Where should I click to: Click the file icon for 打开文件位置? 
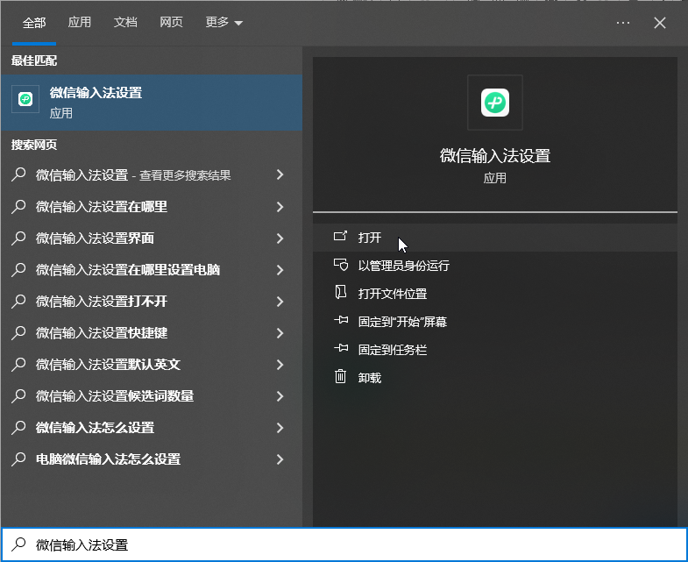click(x=341, y=293)
